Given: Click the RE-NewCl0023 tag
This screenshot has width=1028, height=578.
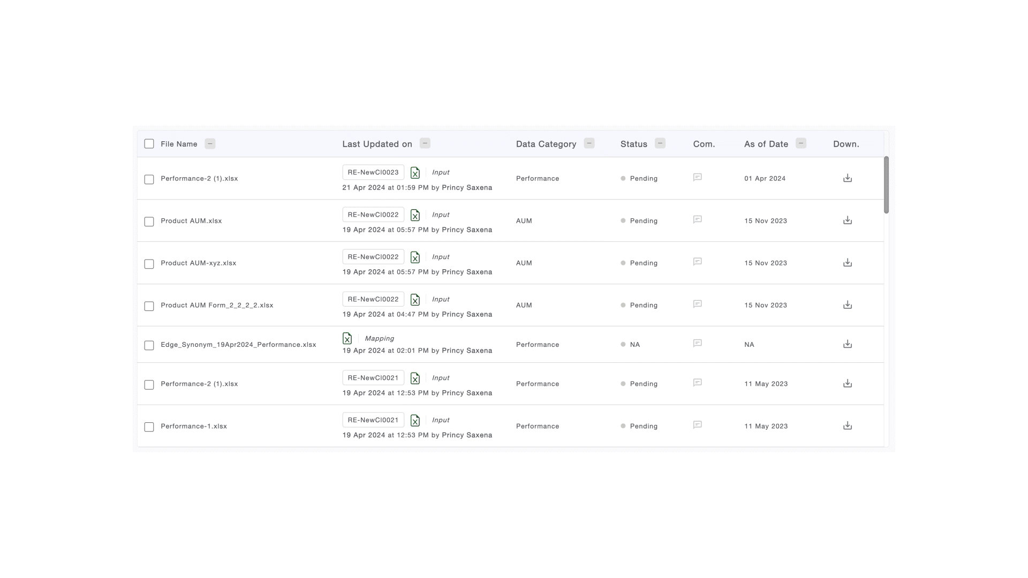Looking at the screenshot, I should click(x=373, y=172).
